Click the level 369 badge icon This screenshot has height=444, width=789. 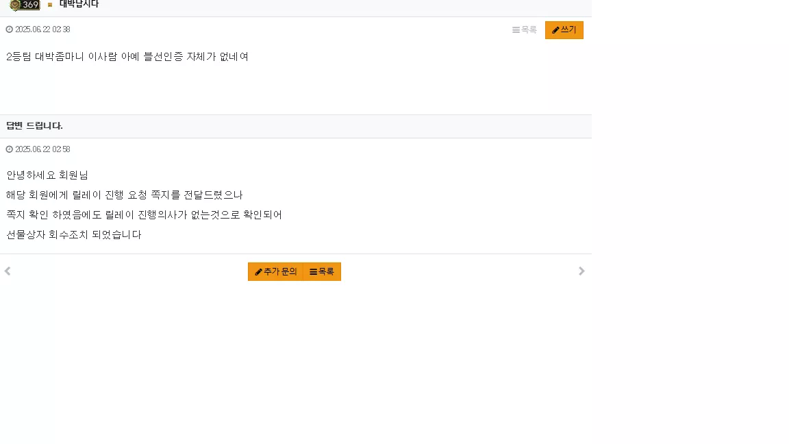point(25,5)
